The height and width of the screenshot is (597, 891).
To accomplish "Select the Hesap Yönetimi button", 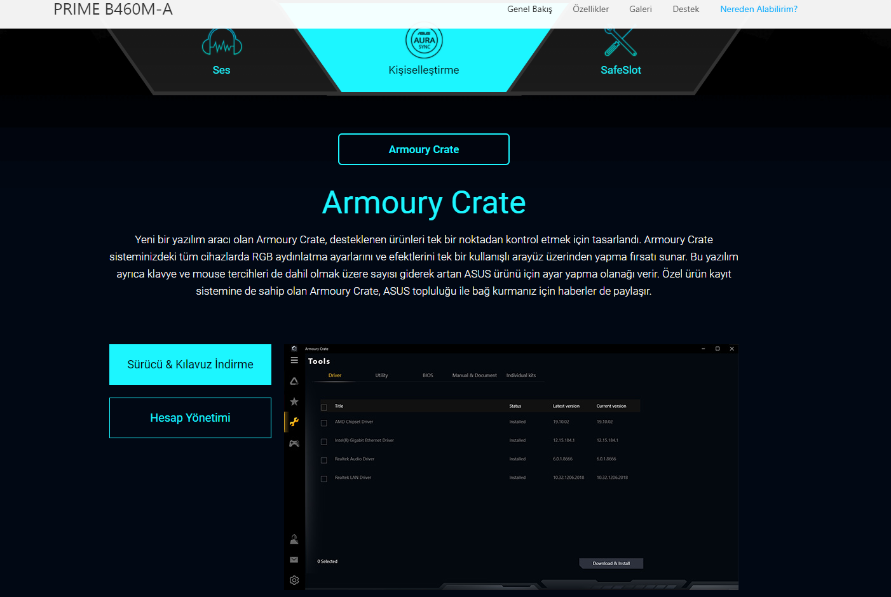I will tap(190, 418).
